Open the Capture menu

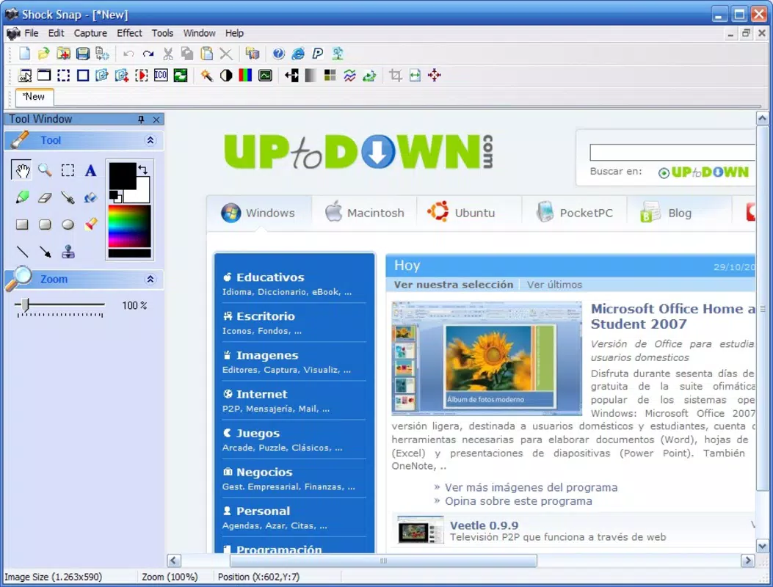click(90, 33)
